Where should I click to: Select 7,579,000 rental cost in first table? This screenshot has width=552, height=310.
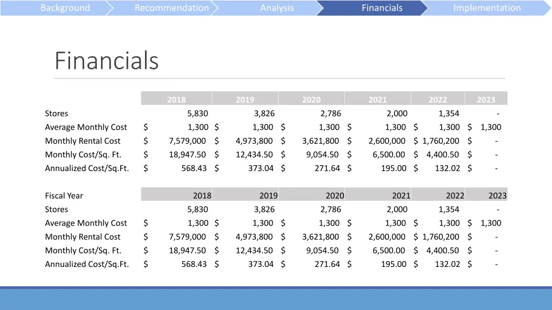187,141
